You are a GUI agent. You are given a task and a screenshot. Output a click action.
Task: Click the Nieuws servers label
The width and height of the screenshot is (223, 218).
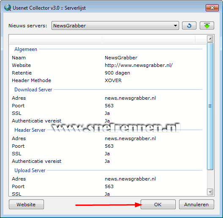(x=28, y=26)
